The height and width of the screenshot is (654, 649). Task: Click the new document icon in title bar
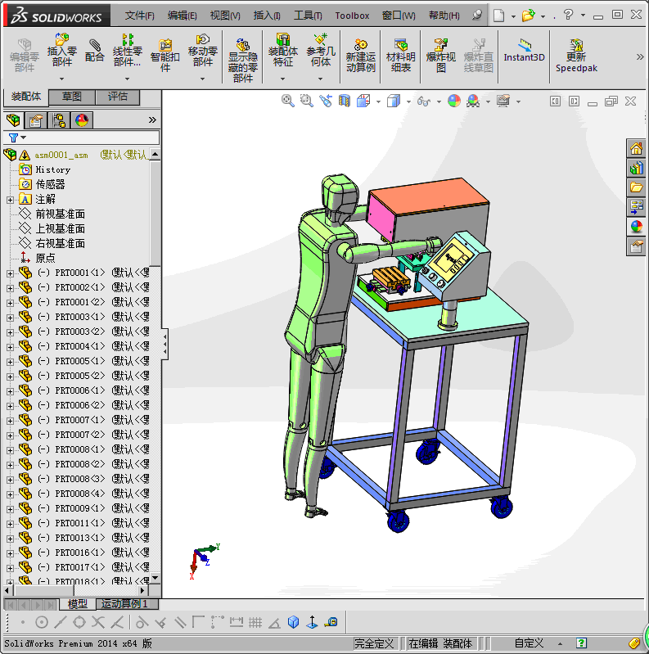coord(498,16)
